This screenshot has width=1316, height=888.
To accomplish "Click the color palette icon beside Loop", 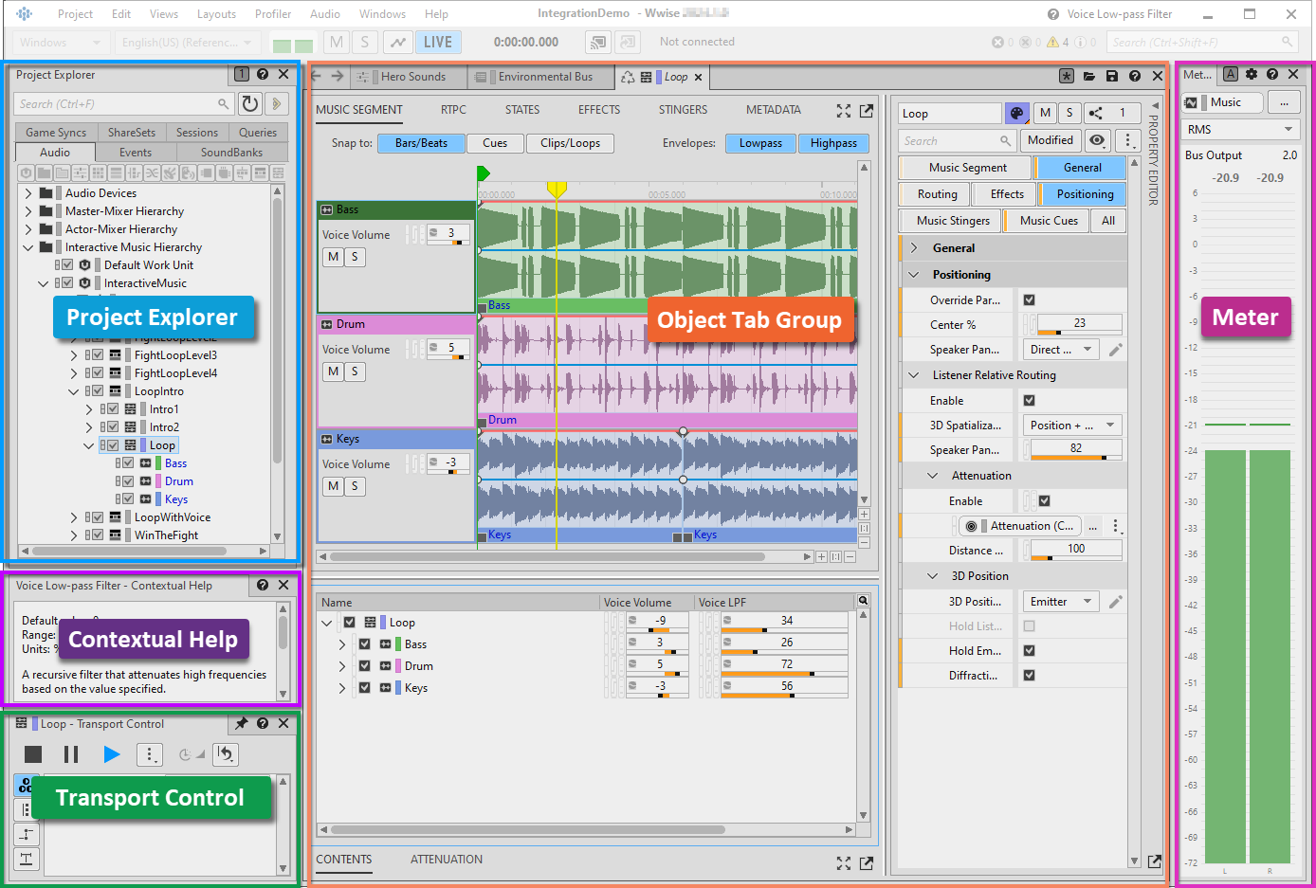I will click(x=1015, y=113).
